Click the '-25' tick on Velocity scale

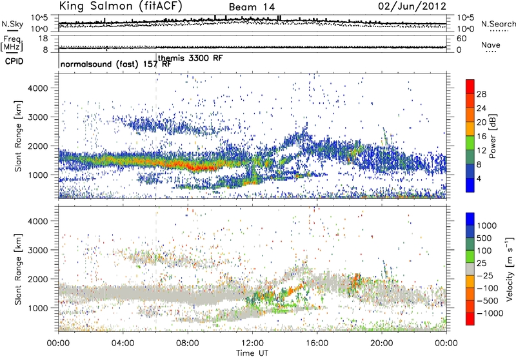point(486,276)
